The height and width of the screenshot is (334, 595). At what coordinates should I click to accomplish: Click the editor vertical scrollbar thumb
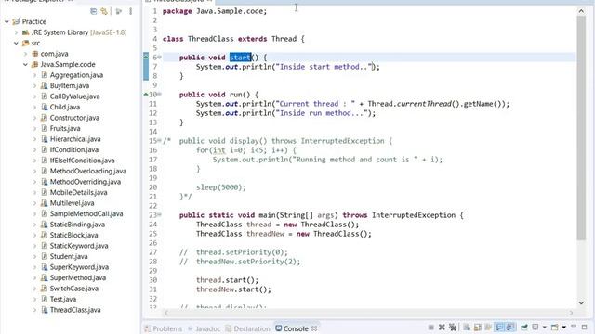581,128
